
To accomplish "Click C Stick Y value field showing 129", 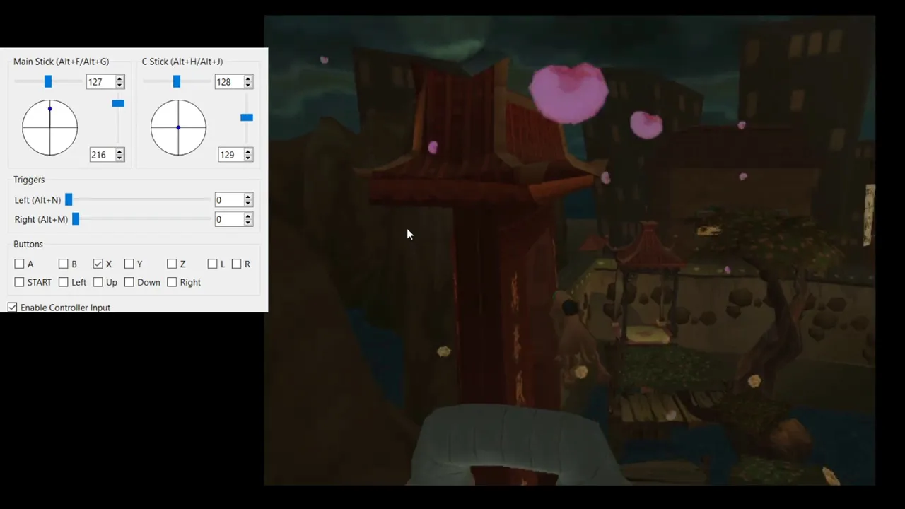I will tap(230, 155).
